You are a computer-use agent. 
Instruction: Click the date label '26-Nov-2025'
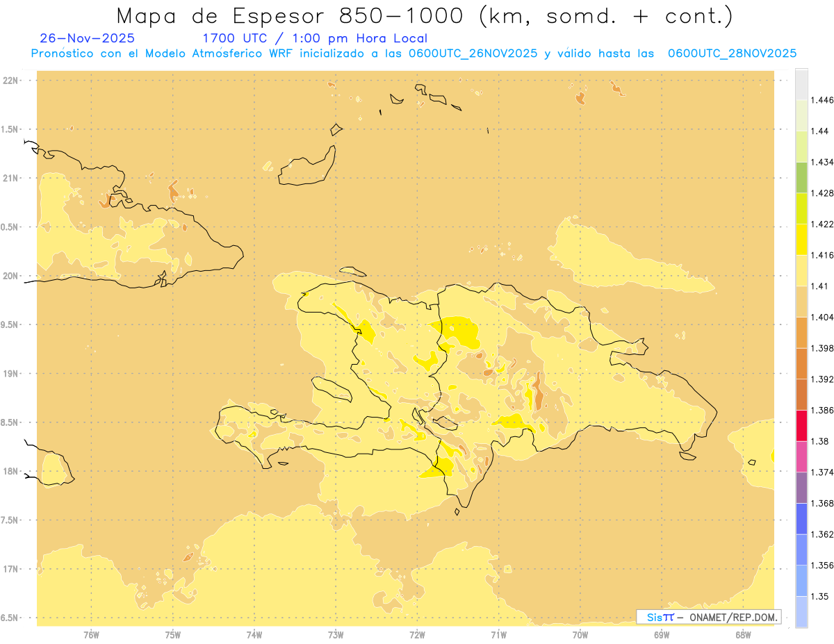pos(88,38)
